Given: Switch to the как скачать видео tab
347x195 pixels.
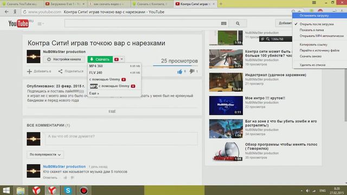Looking at the screenshot, I should [108, 4].
